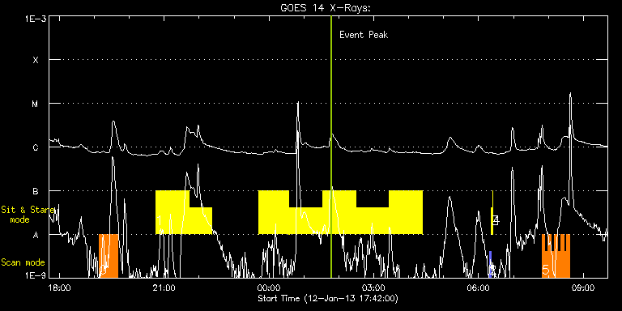Select the thin yellow bar labeled 4
Image resolution: width=622 pixels, height=311 pixels.
tap(492, 213)
